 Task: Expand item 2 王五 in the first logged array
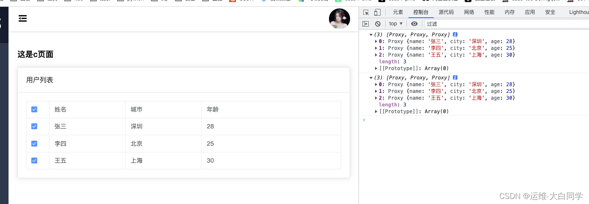click(376, 55)
